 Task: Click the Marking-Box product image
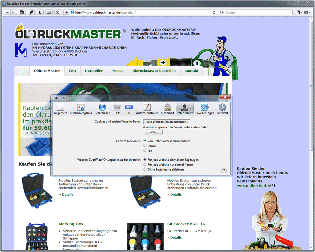pos(37,237)
